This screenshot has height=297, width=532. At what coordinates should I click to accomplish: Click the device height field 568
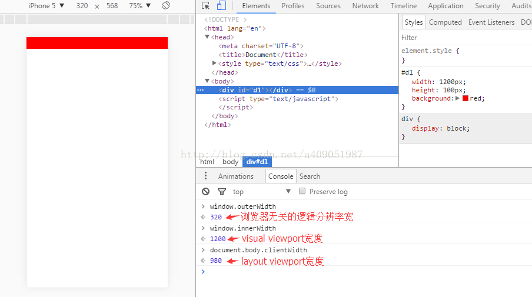click(112, 6)
